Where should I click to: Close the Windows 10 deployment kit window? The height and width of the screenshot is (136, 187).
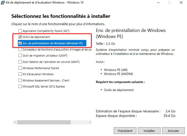181,3
